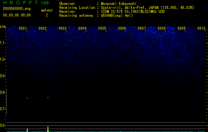Image resolution: width=208 pixels, height=132 pixels.
Task: Click the 08.09.06 08:00 date stamp
Action: (x=17, y=15)
